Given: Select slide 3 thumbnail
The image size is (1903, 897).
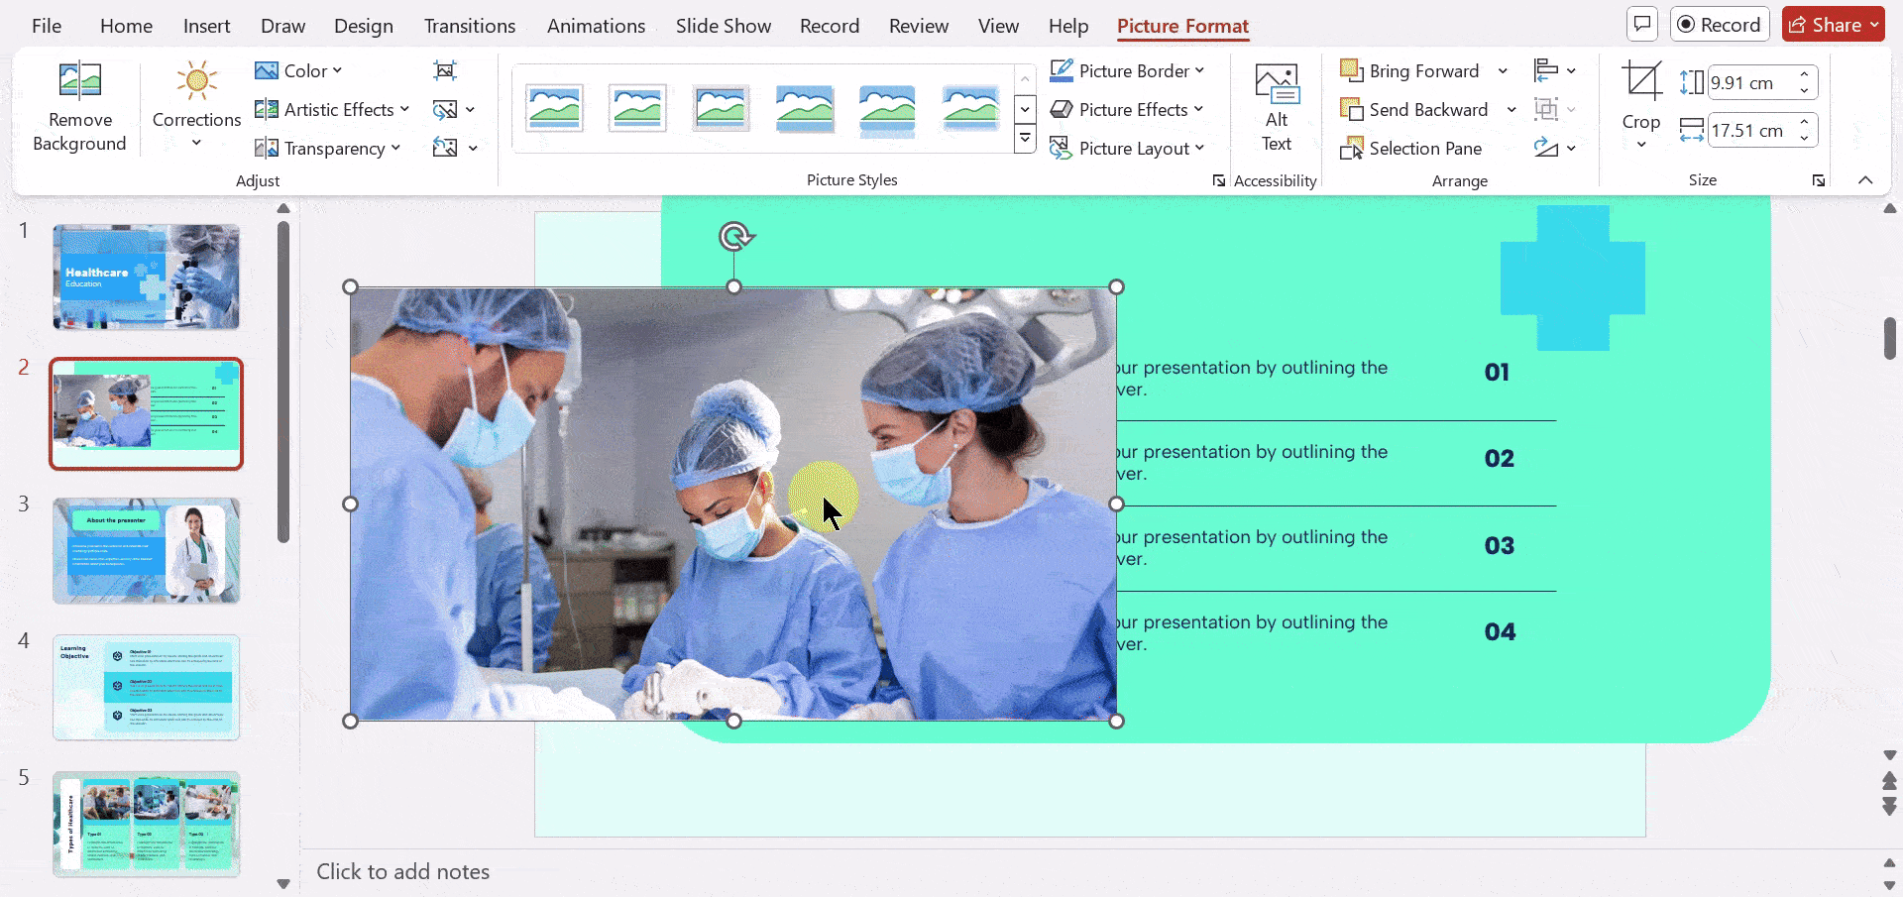Looking at the screenshot, I should [x=147, y=550].
